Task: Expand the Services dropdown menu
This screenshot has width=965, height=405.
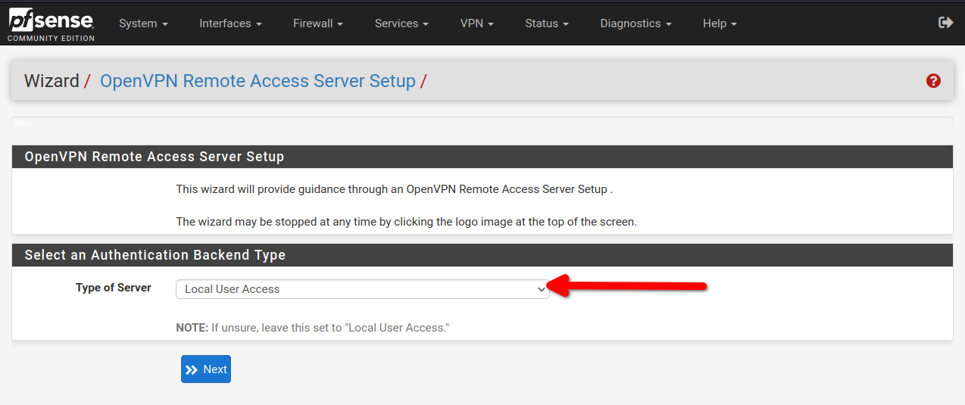Action: point(401,23)
